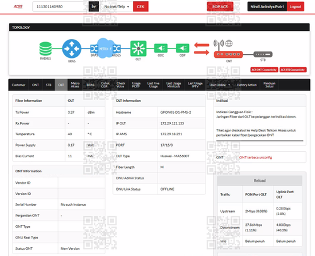
Task: Click the SOP ACS button
Action: click(220, 6)
